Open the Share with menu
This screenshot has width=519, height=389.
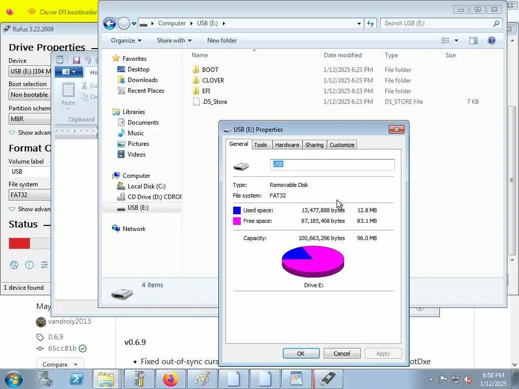coord(174,41)
